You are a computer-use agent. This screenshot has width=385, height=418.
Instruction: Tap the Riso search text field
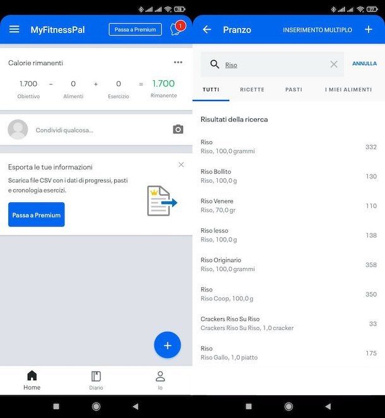(272, 65)
